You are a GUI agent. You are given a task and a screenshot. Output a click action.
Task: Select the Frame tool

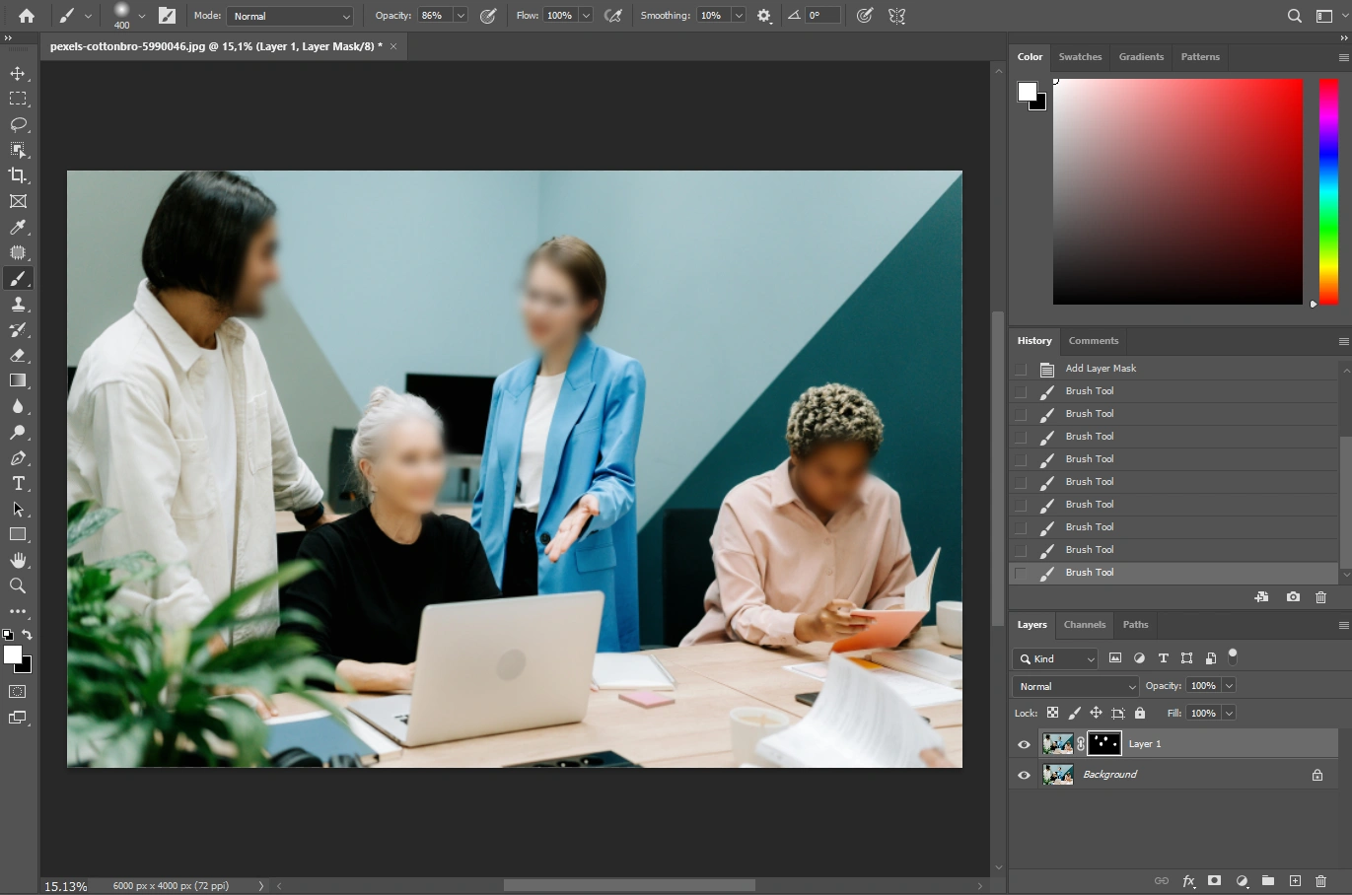(18, 201)
